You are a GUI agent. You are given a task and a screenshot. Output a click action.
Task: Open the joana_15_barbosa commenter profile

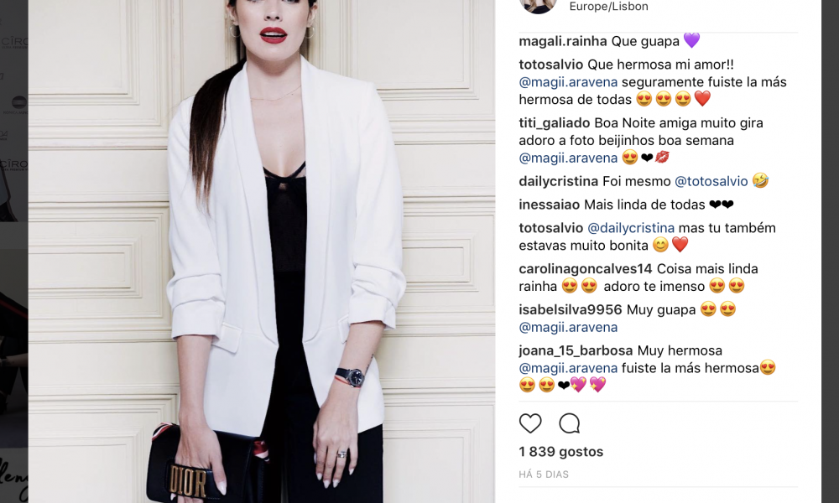pyautogui.click(x=576, y=350)
